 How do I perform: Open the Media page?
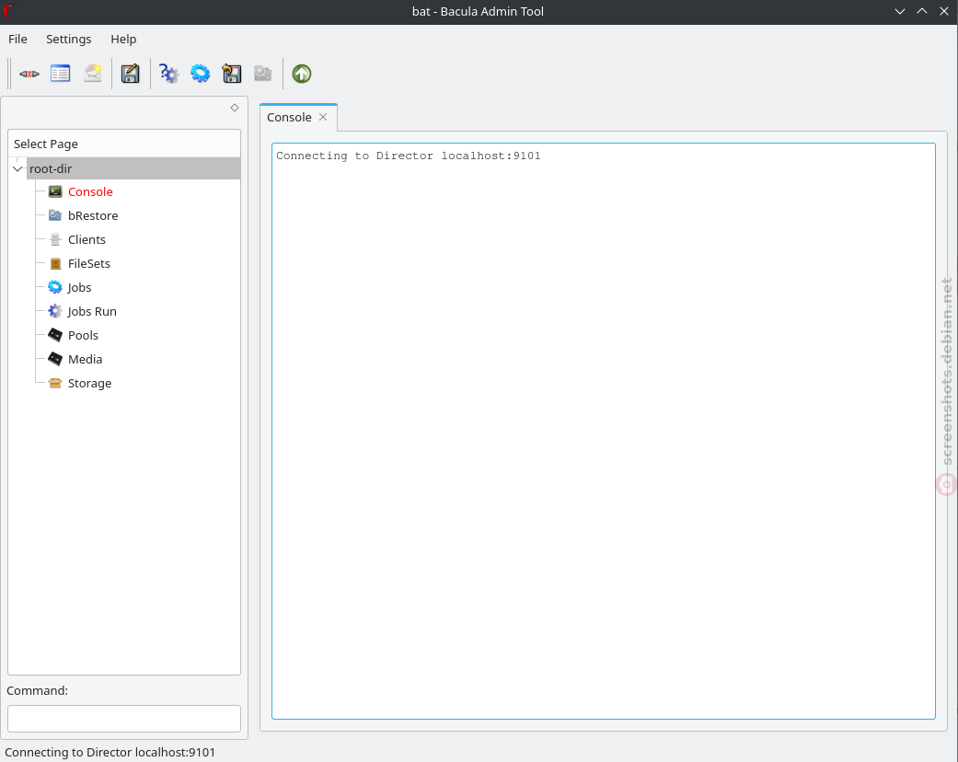85,359
